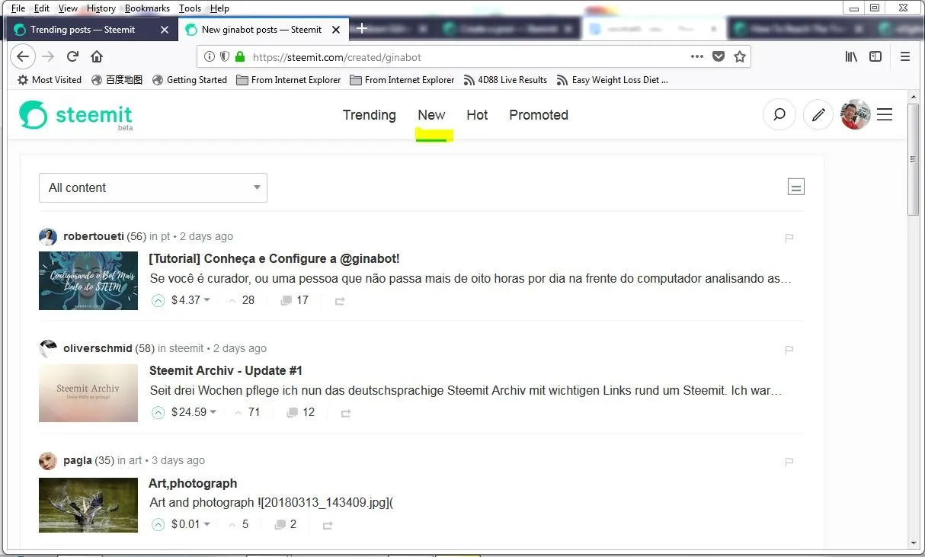Open comments on post with 17 replies

click(x=294, y=300)
